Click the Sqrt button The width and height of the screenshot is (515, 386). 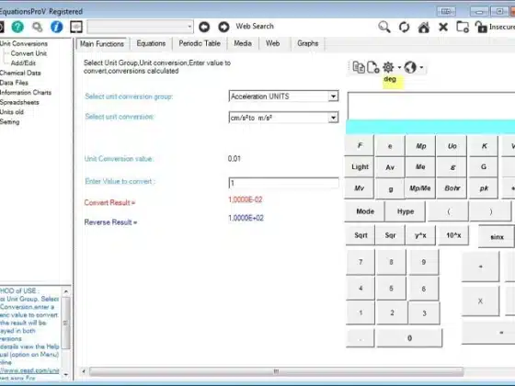coord(360,235)
